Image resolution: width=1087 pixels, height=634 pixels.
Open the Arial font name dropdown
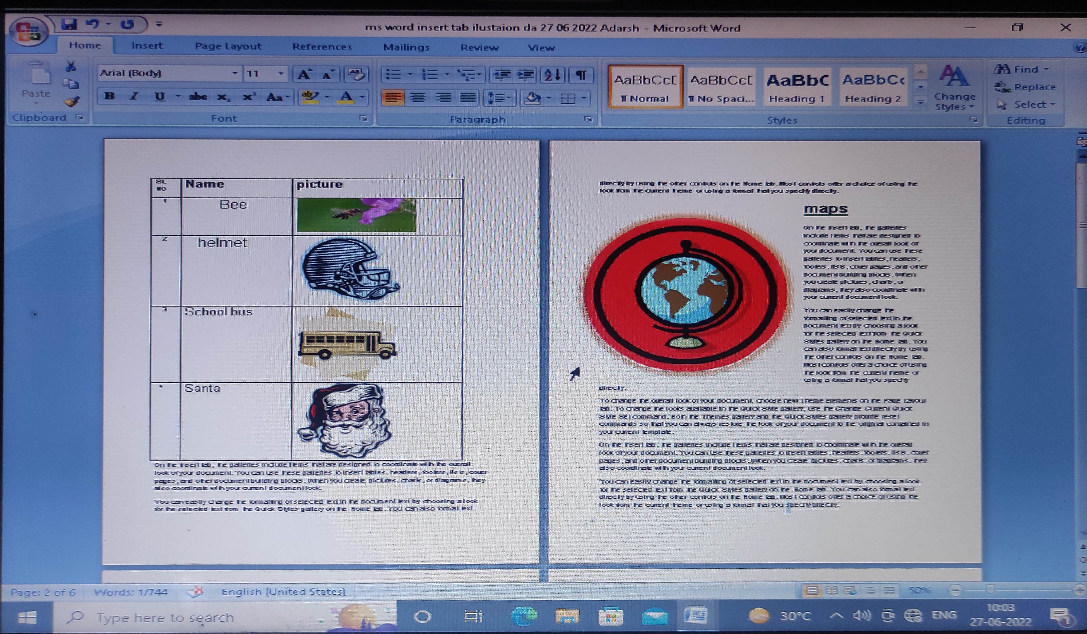point(235,73)
